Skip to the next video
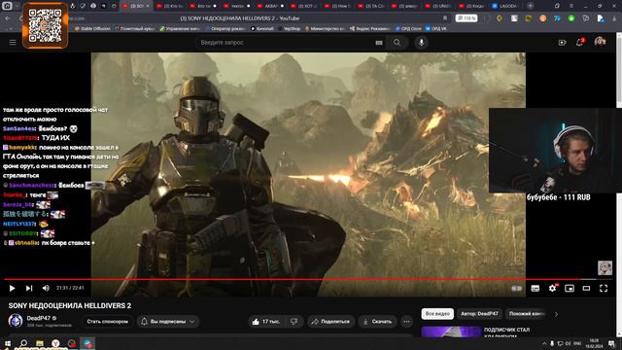This screenshot has width=622, height=350. (29, 288)
